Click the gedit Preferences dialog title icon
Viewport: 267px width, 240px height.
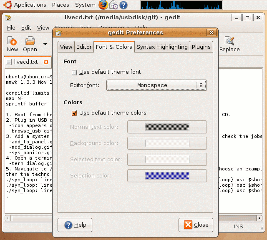58,32
